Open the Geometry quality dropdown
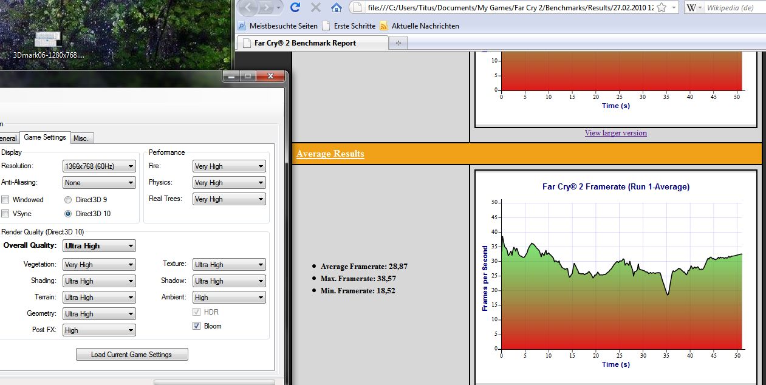The image size is (766, 385). [x=99, y=313]
